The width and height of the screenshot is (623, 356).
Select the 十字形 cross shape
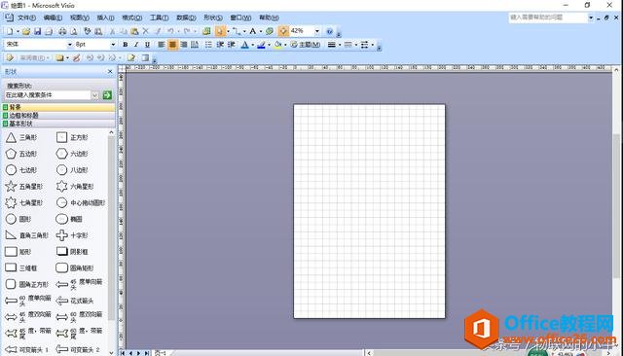coord(72,235)
